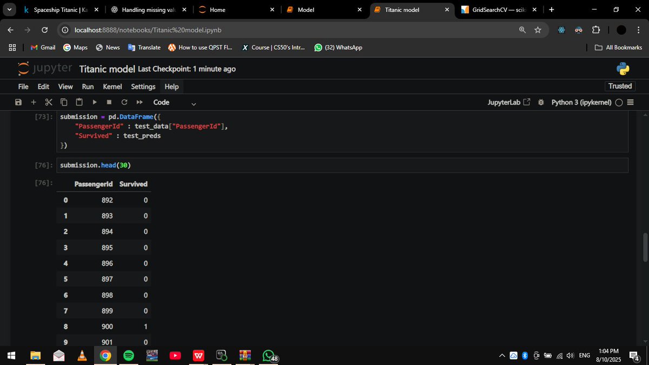Switch to the Home Jupyter tab

[x=237, y=10]
